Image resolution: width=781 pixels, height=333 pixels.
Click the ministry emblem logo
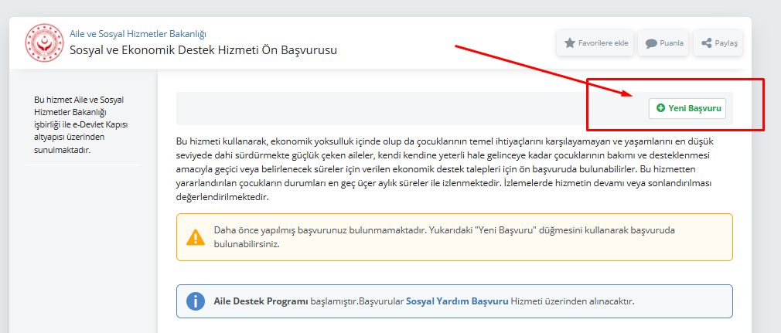point(44,42)
